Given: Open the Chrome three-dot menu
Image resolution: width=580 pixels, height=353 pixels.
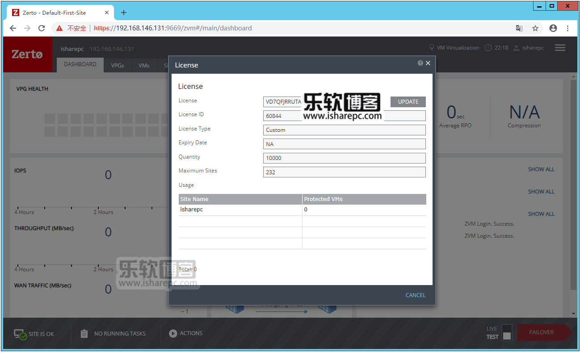Looking at the screenshot, I should pyautogui.click(x=568, y=28).
